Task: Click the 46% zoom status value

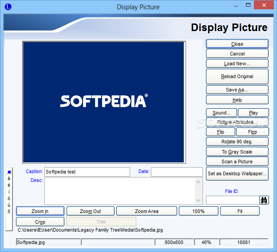Action: pyautogui.click(x=206, y=242)
